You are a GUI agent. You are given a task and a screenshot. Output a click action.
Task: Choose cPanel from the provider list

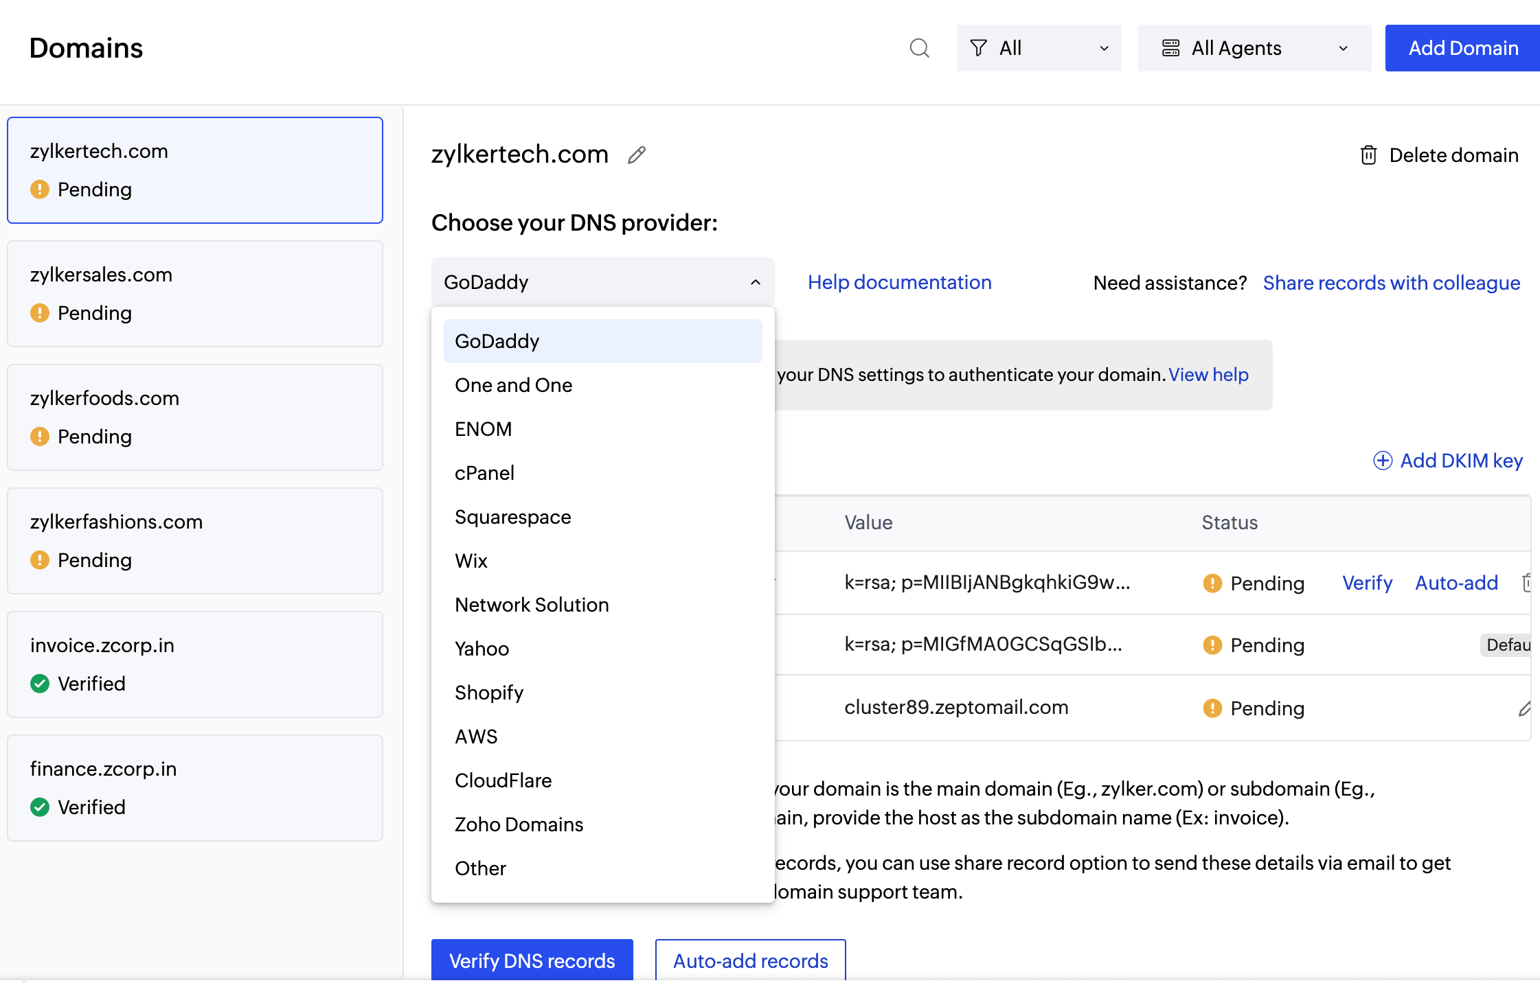[x=602, y=473]
